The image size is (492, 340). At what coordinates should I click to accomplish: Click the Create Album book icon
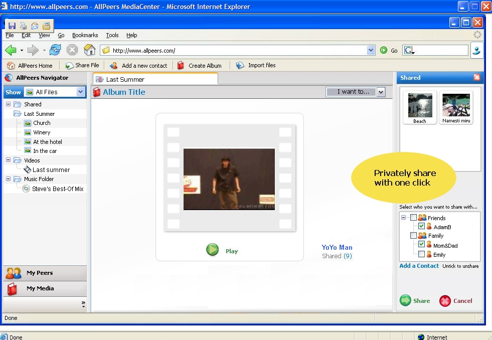(x=181, y=65)
